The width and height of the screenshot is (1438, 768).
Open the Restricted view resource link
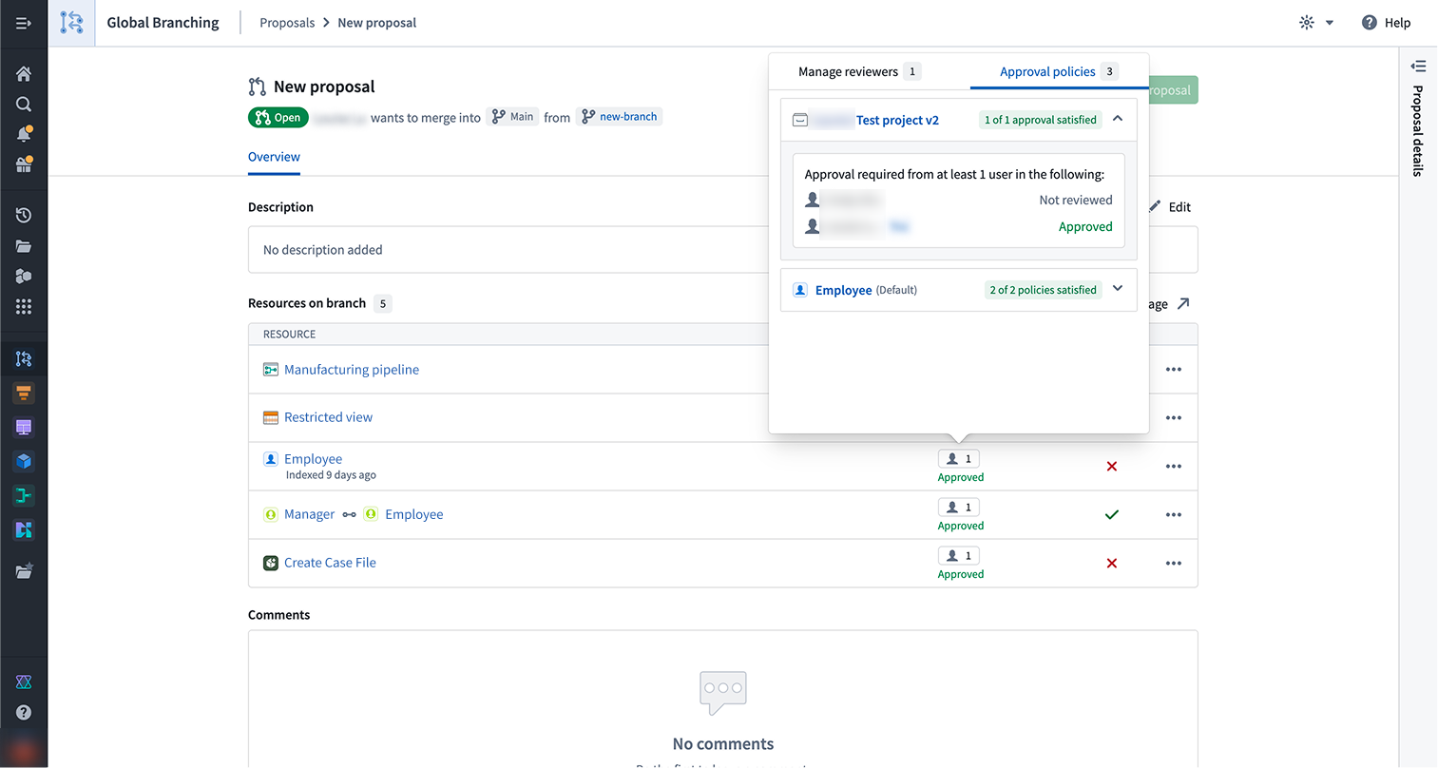click(x=328, y=417)
